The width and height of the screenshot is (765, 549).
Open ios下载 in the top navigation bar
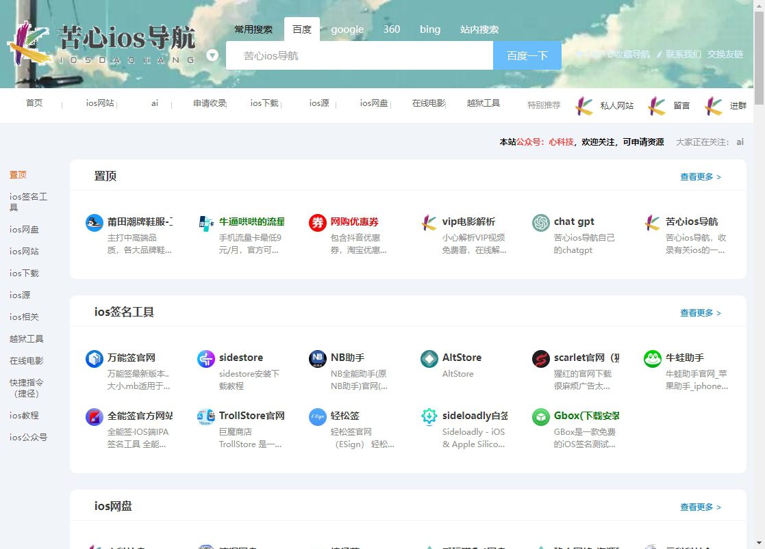coord(264,103)
